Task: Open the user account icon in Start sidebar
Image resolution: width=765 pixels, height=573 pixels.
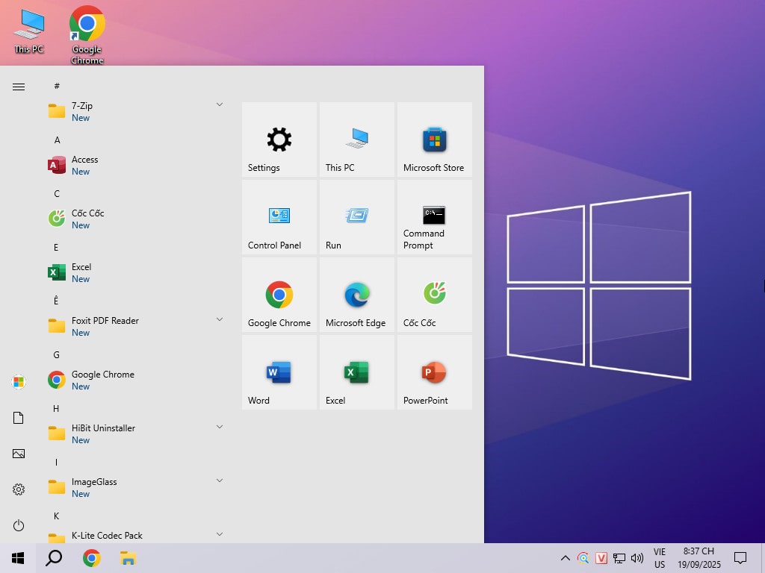Action: coord(19,381)
